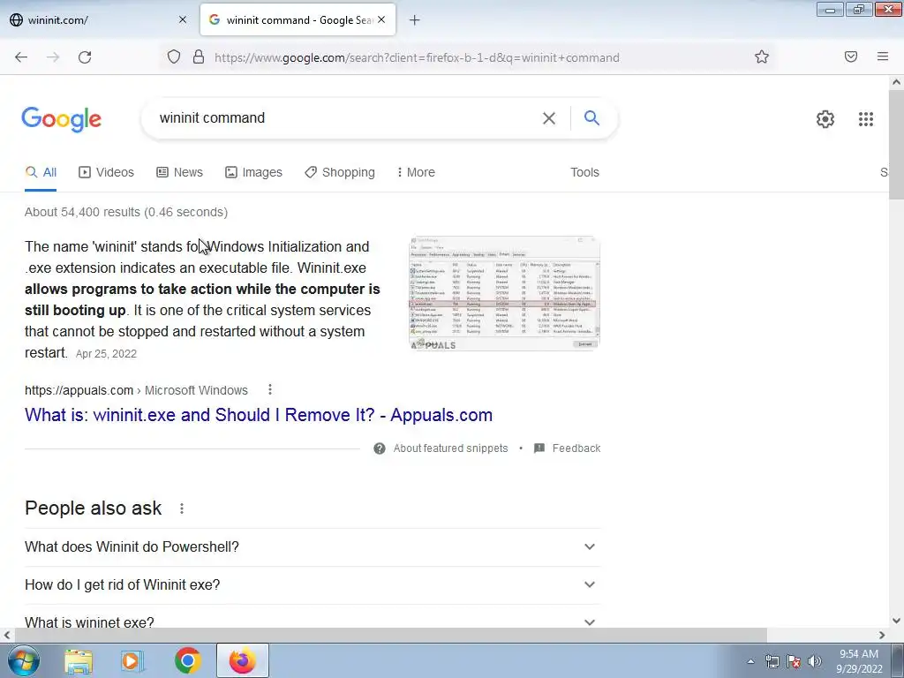Select Firefox in the taskbar

[x=243, y=660]
